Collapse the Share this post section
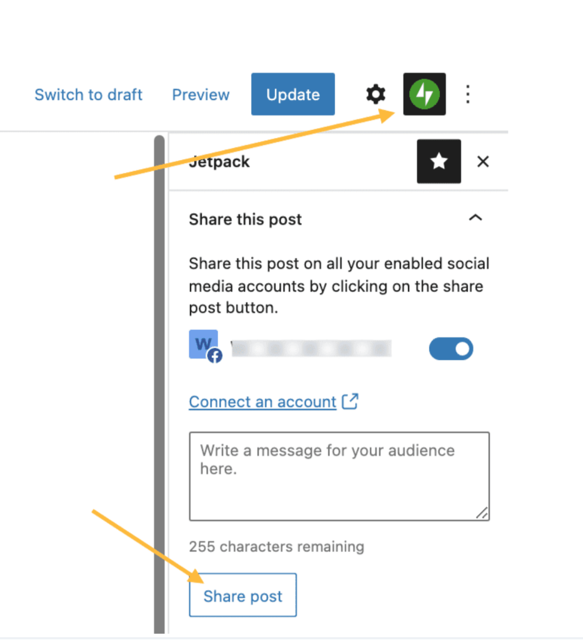Viewport: 583px width, 640px height. coord(476,218)
